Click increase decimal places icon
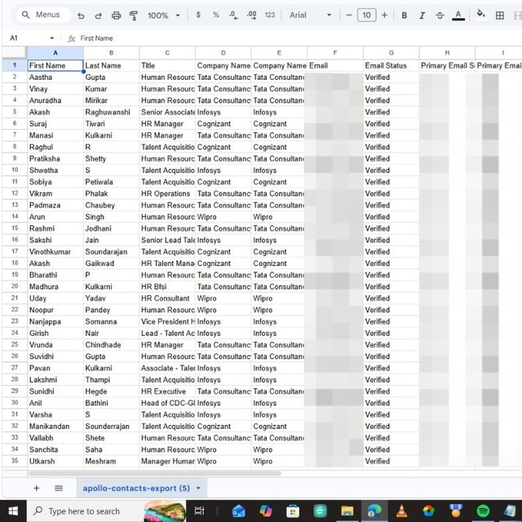The width and height of the screenshot is (522, 522). (252, 15)
